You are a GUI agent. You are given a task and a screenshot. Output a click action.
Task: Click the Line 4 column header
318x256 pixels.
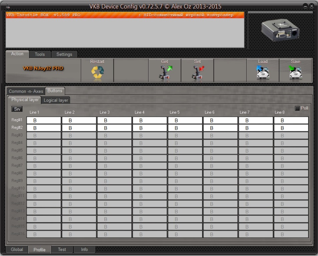tap(140, 112)
